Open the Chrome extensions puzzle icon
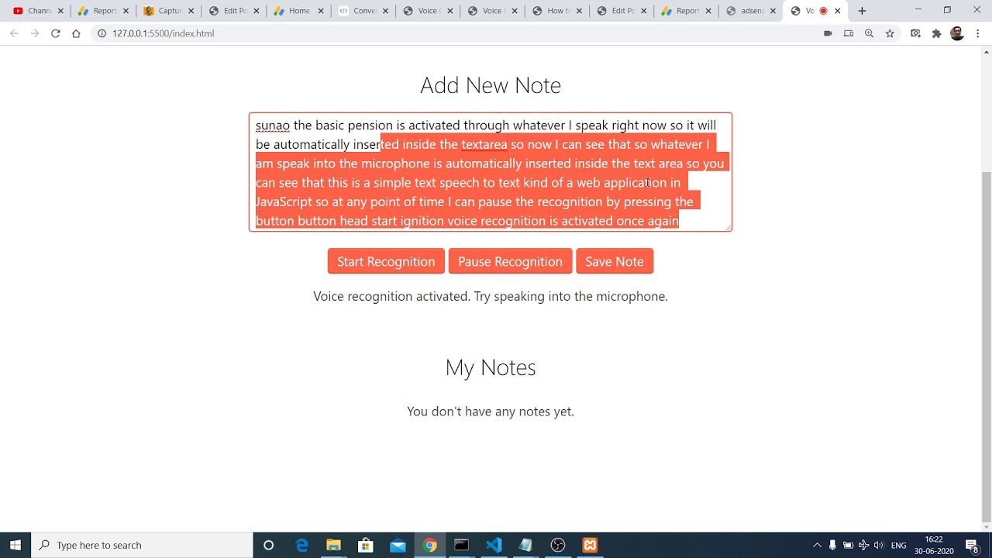The image size is (992, 558). pos(936,33)
